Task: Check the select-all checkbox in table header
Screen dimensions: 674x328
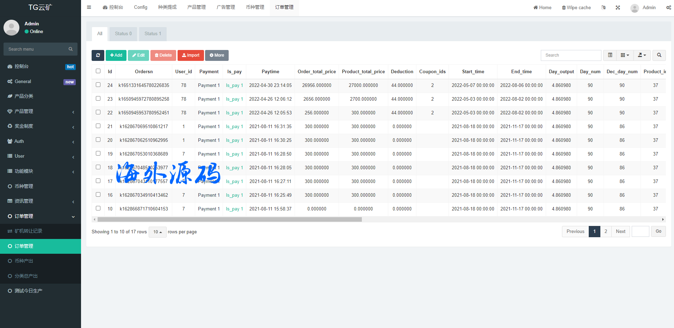Action: (x=98, y=71)
